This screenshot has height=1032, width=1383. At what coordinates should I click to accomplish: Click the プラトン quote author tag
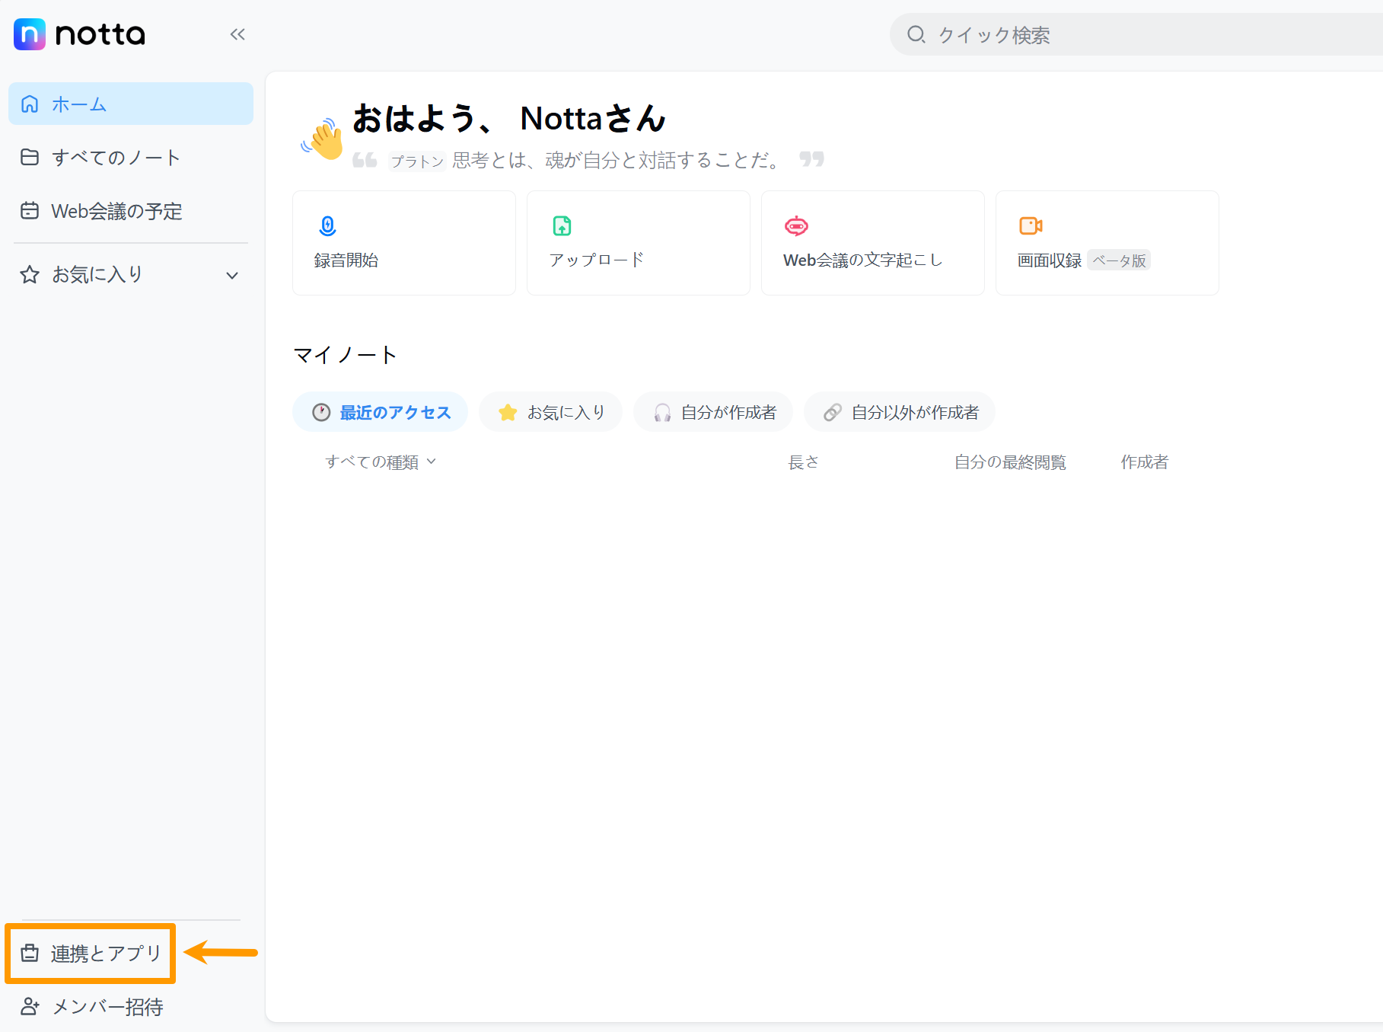click(416, 161)
